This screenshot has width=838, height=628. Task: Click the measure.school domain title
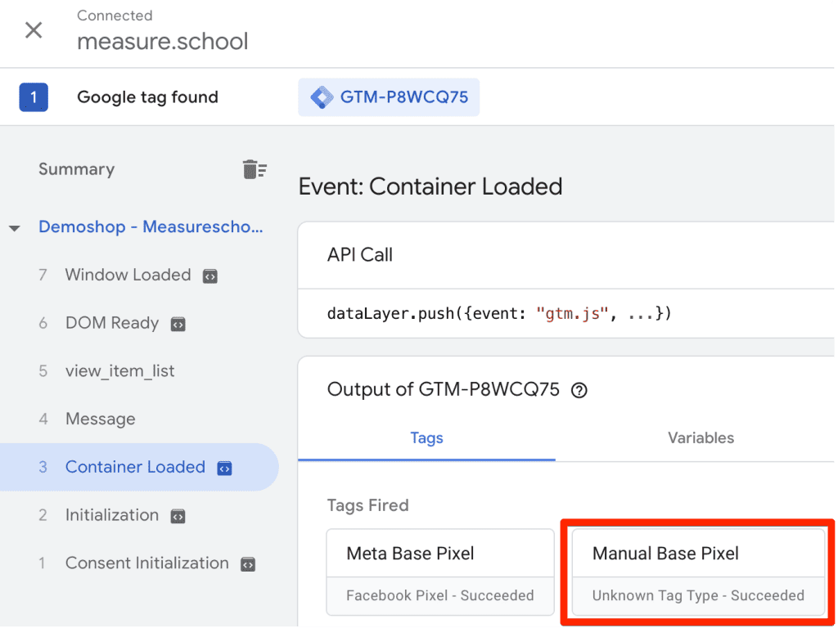tap(163, 41)
